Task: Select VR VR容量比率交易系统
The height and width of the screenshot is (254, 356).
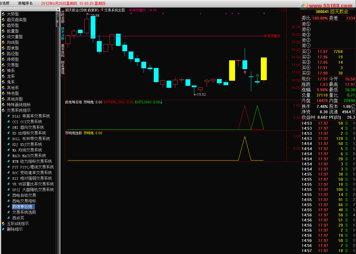Action: (33, 184)
